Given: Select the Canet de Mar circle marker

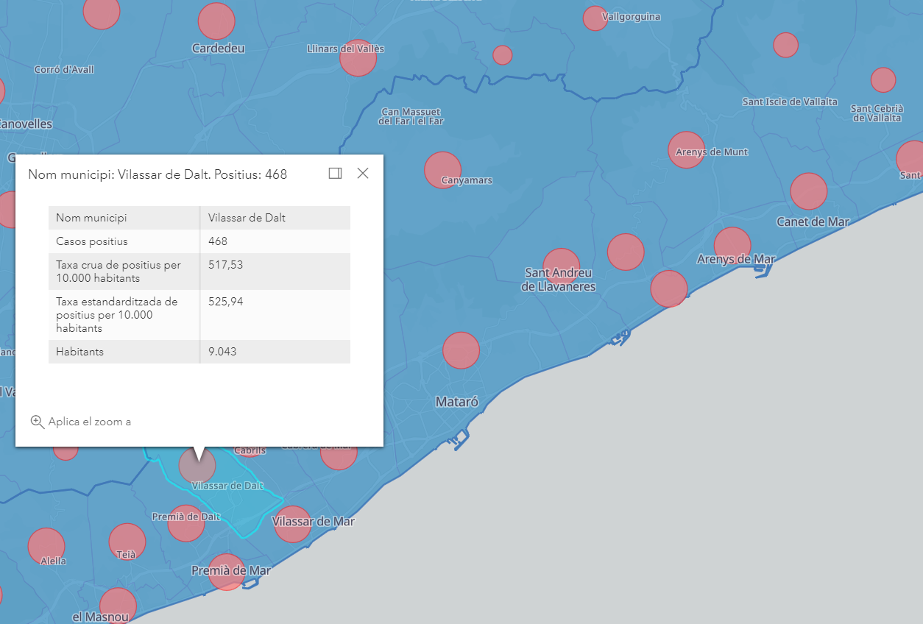Looking at the screenshot, I should pos(808,191).
